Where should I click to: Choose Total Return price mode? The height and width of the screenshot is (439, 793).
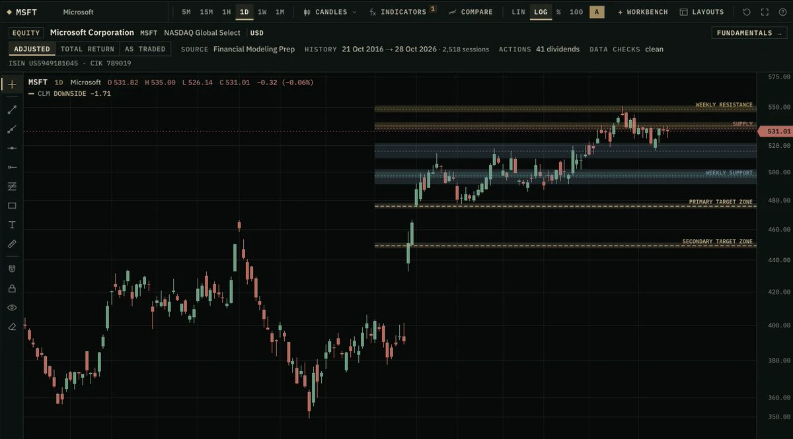[x=88, y=49]
